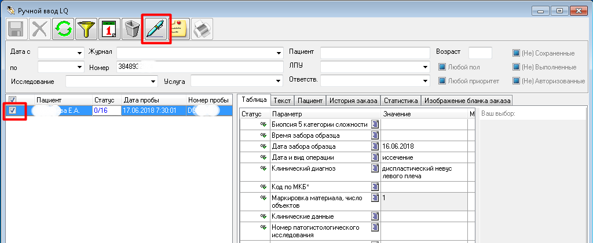Open note icon for Маркировка материала row
The width and height of the screenshot is (593, 243).
click(375, 198)
